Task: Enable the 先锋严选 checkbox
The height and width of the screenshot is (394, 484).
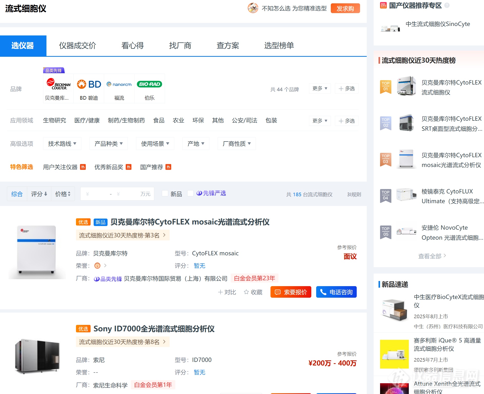Action: (x=190, y=193)
